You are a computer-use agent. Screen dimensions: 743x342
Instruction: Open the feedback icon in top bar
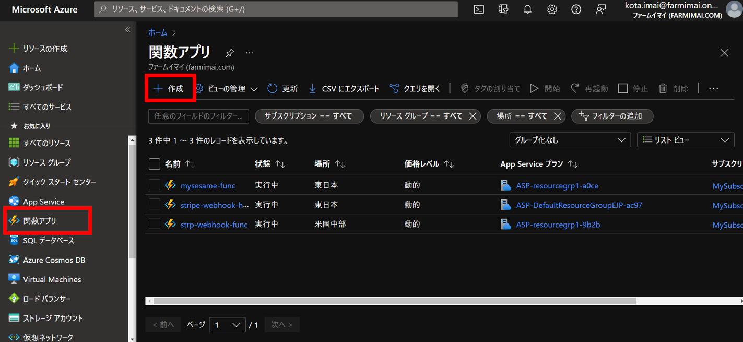coord(601,9)
